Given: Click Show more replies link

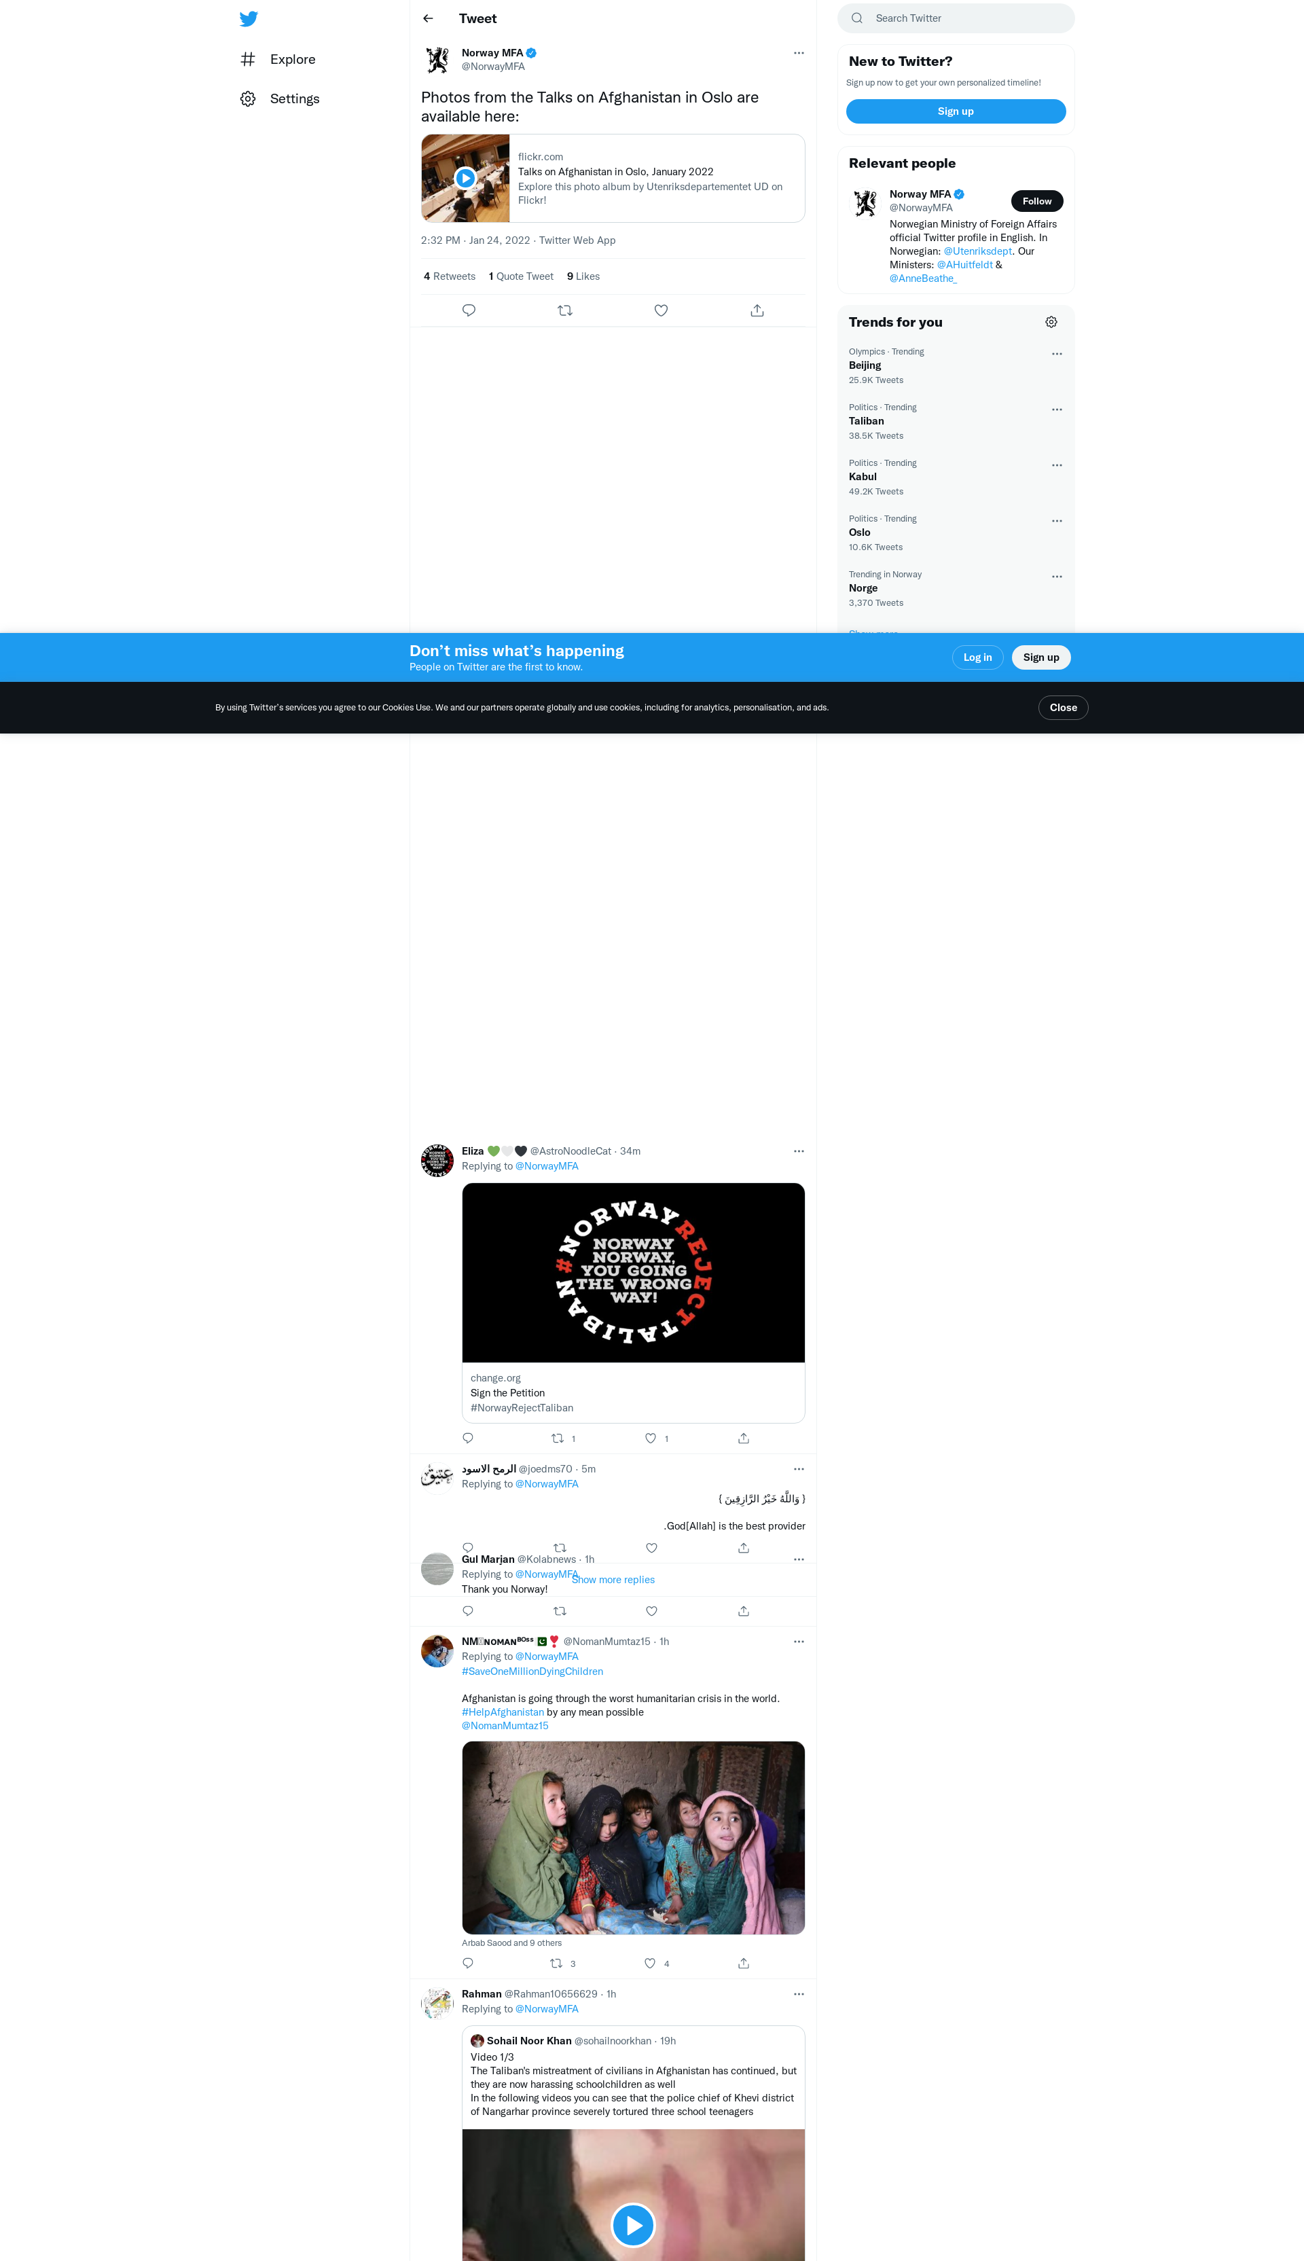Looking at the screenshot, I should 613,1580.
